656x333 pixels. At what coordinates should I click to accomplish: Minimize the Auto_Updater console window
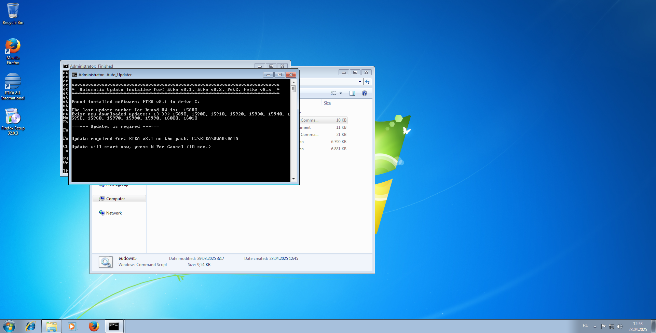[x=268, y=75]
